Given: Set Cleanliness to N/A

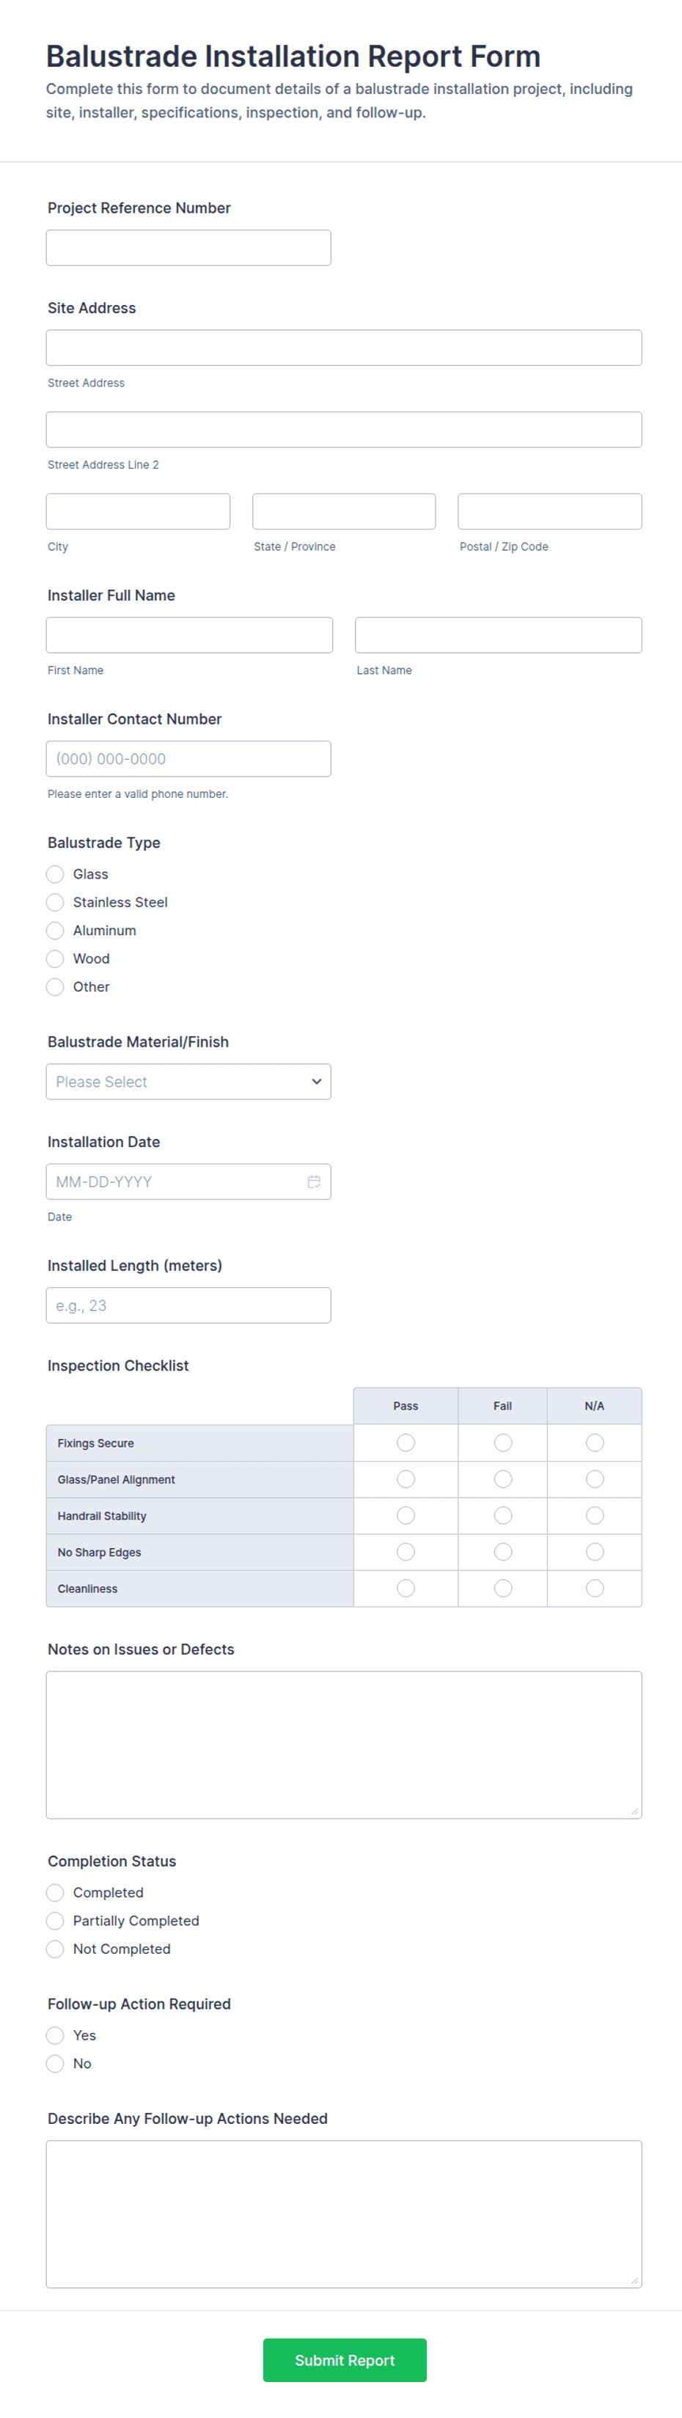Looking at the screenshot, I should (595, 1589).
